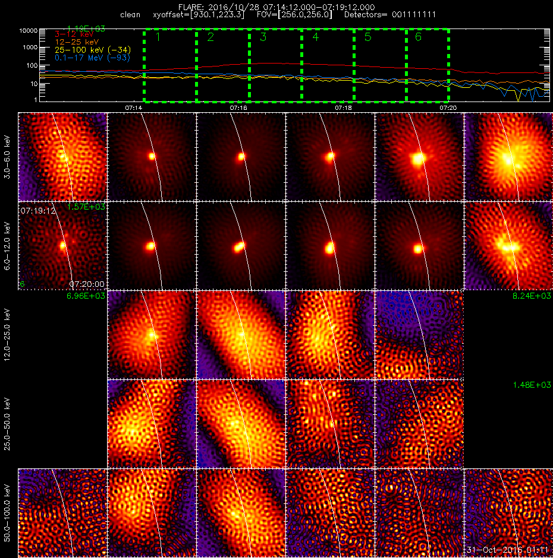
Task: Select the yellow 25-100 keV (-34) legend entry
Action: click(x=93, y=50)
